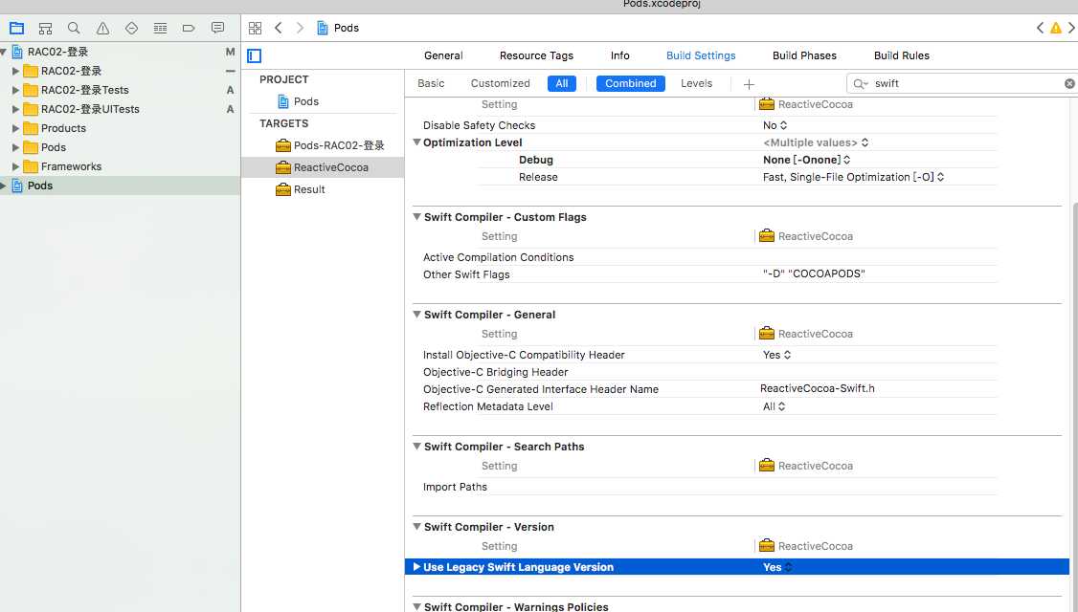Open the Symbol navigator hierarchy icon

(x=45, y=28)
